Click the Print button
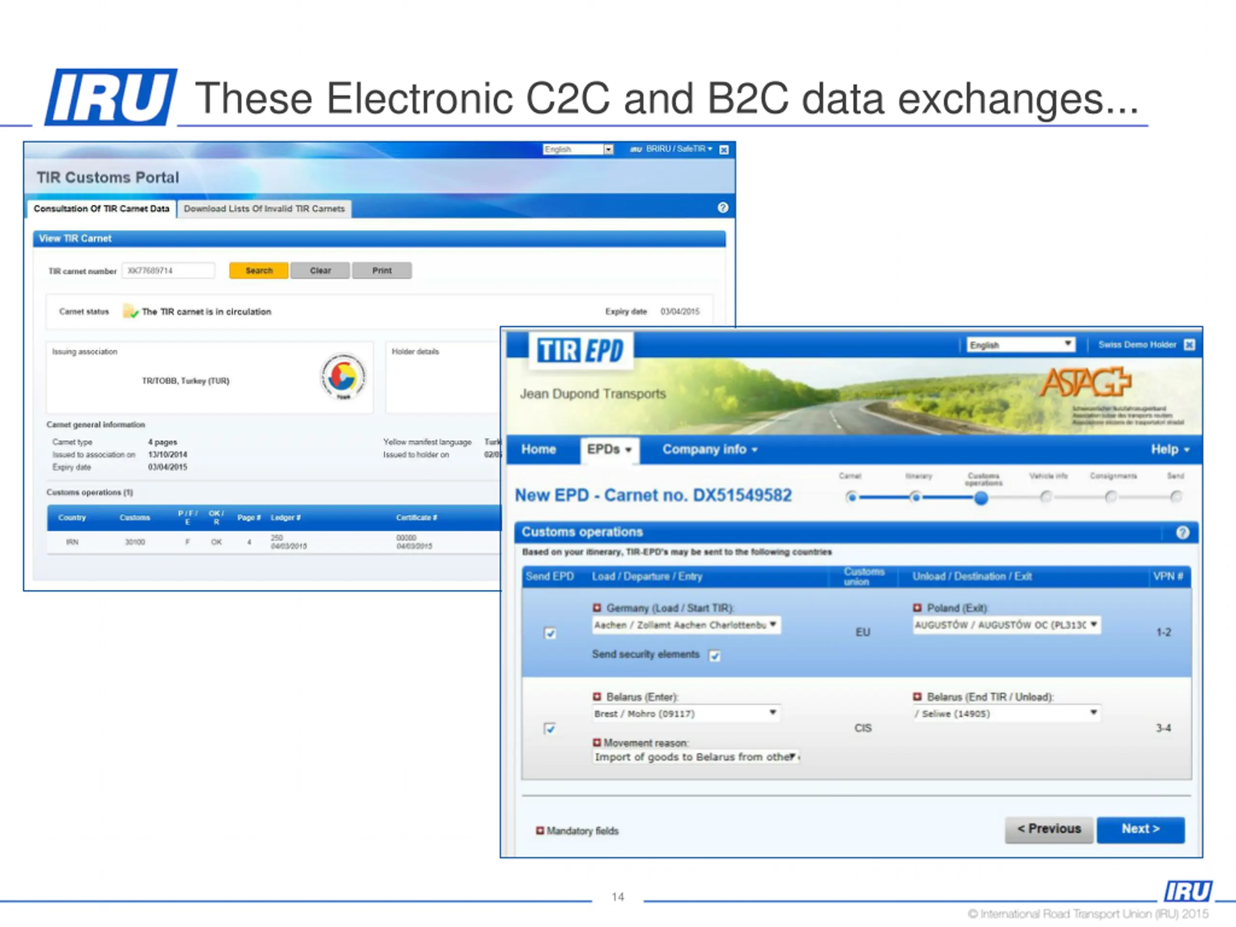1236x927 pixels. coord(382,270)
